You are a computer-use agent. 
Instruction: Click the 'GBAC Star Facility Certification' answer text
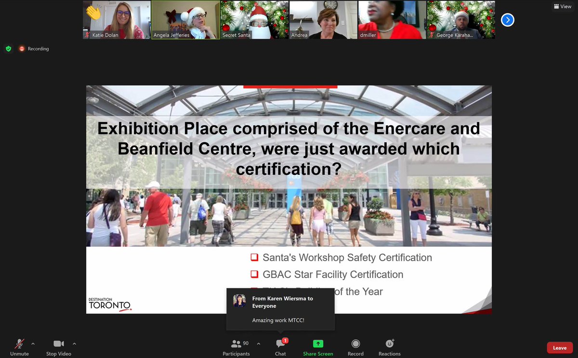333,275
